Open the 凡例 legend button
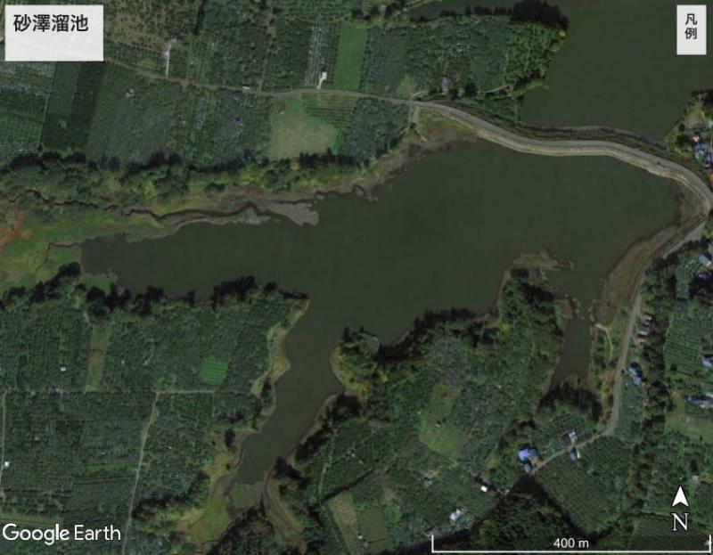Image resolution: width=713 pixels, height=555 pixels. click(691, 30)
